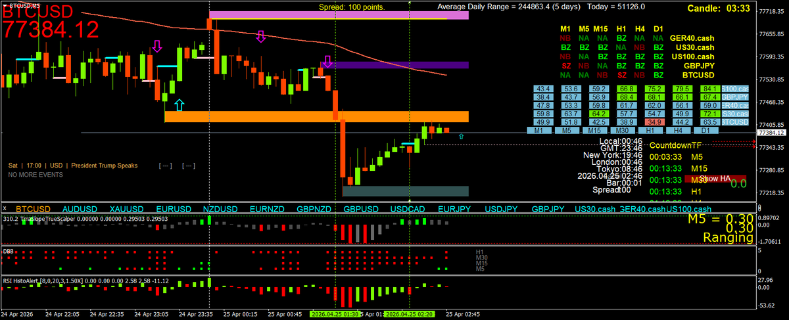The image size is (789, 320).
Task: Switch chart to XAUUSD symbol
Action: coord(126,208)
